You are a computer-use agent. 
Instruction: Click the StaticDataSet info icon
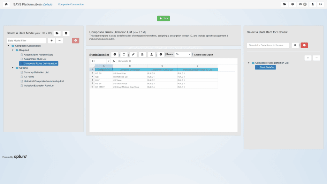point(115,54)
